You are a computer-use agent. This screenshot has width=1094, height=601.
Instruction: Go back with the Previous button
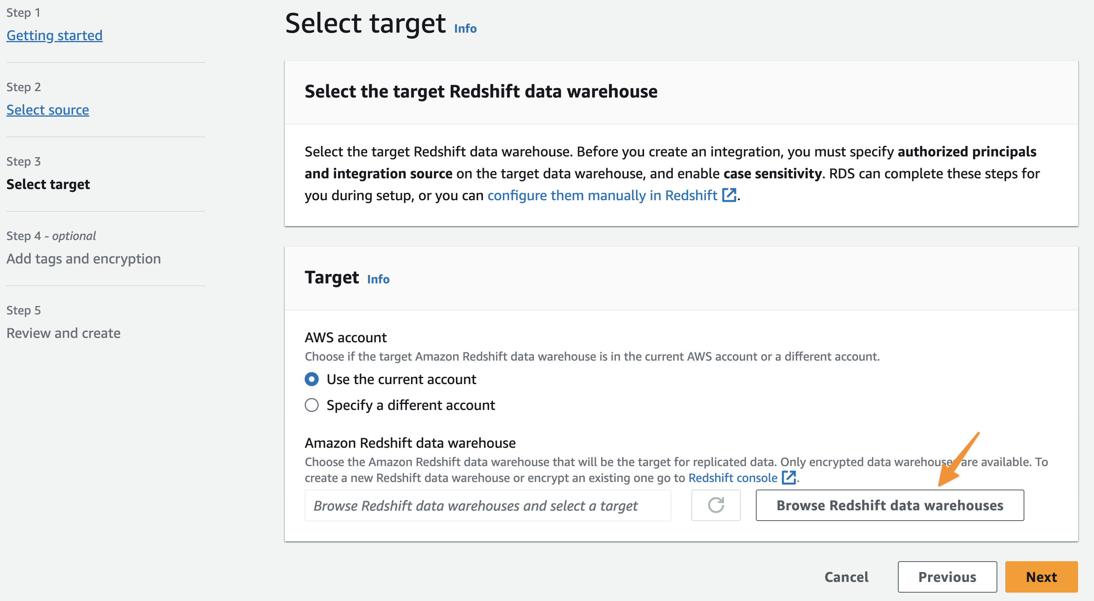[x=947, y=576]
